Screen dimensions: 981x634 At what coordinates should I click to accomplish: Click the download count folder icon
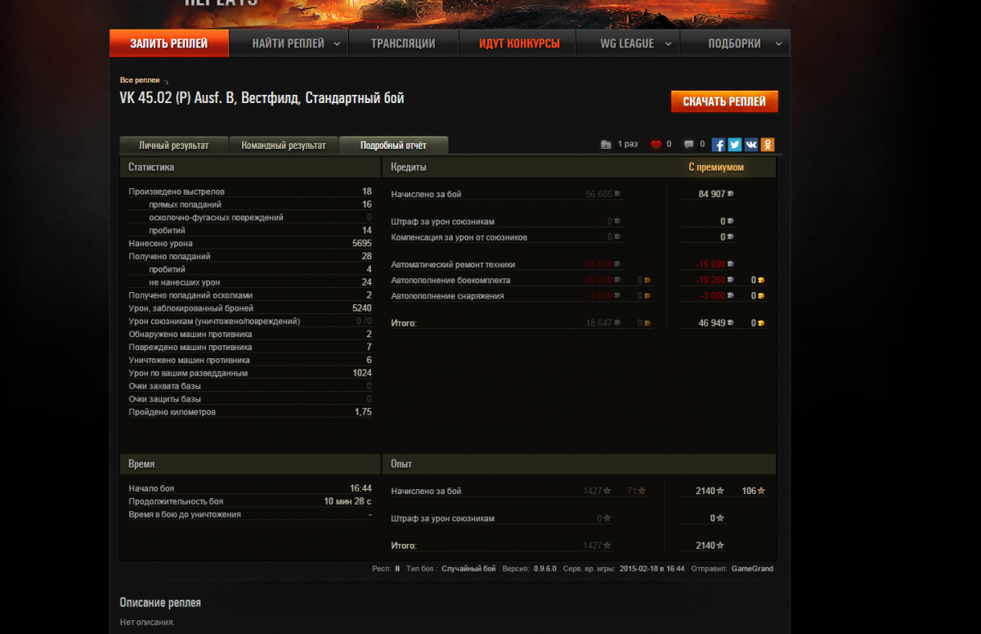(x=606, y=145)
